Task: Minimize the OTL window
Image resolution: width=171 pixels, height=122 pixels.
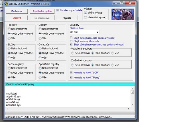Action: click(116, 3)
